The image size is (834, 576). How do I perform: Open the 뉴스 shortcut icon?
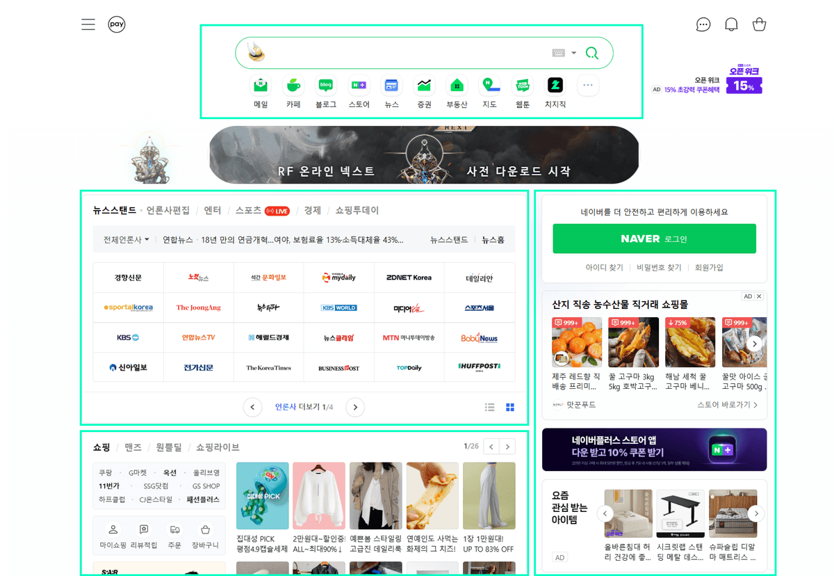click(x=391, y=86)
